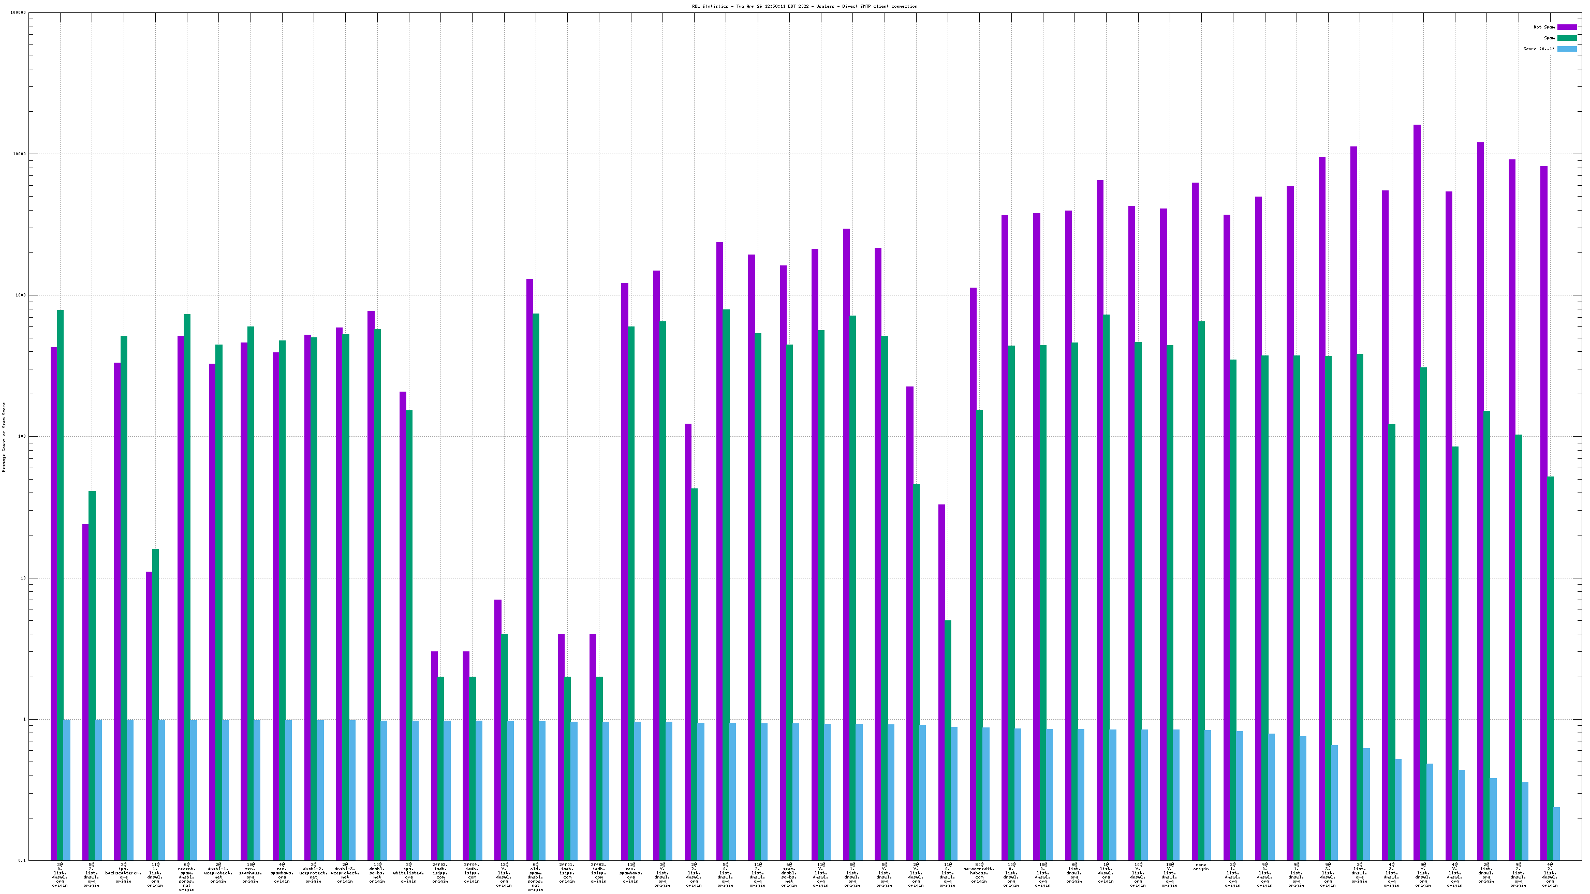Image resolution: width=1590 pixels, height=894 pixels.
Task: Click the 'old.spam.dnsbl.sorbs.net' x-axis label
Action: pyautogui.click(x=535, y=877)
